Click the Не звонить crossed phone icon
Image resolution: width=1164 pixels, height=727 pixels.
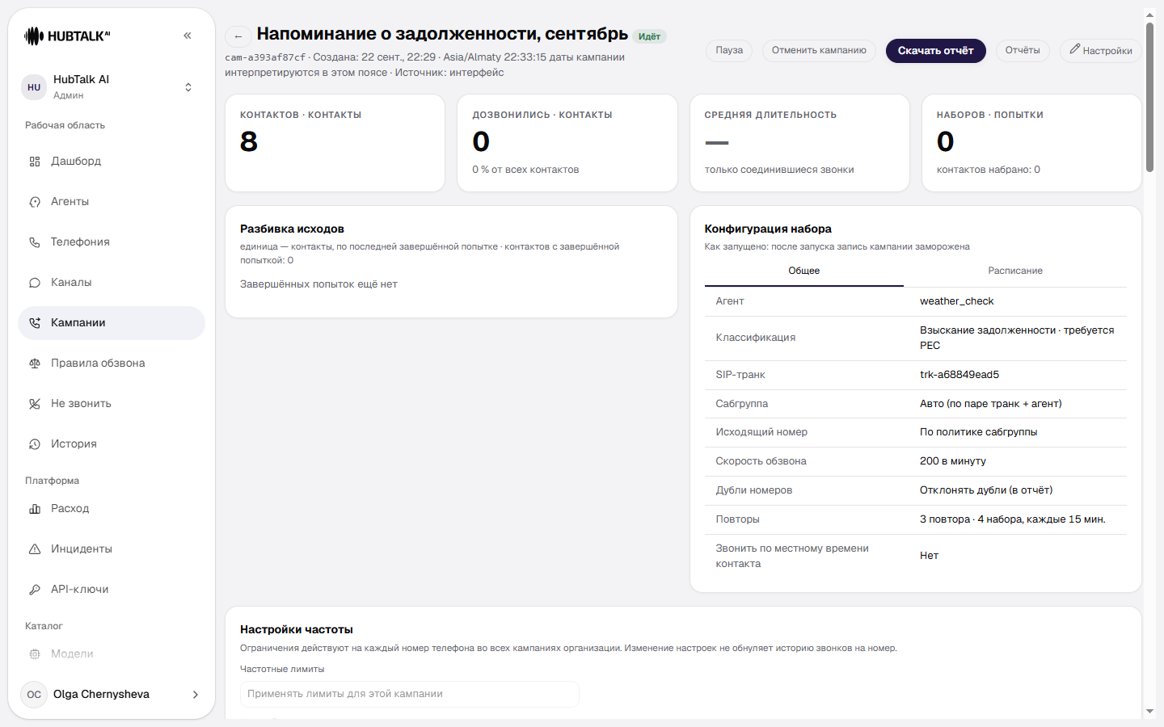point(35,404)
